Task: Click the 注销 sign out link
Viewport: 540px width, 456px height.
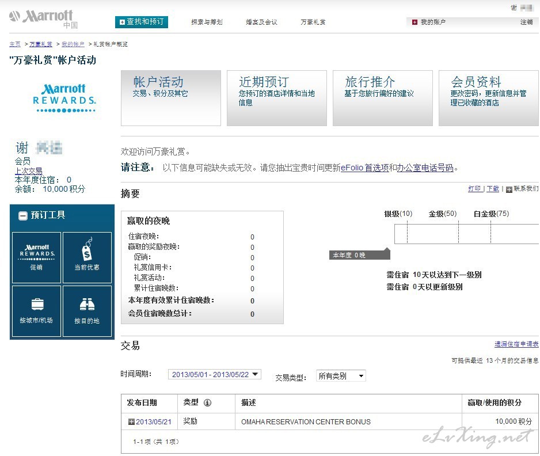Action: (x=527, y=22)
